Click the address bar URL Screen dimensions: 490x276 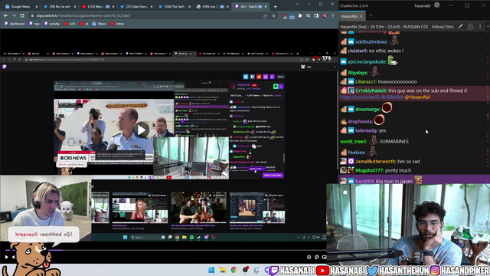click(x=83, y=15)
